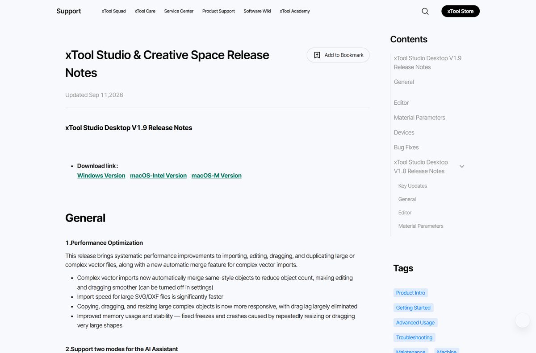536x353 pixels.
Task: Jump to Key Updates in Contents
Action: pyautogui.click(x=413, y=186)
